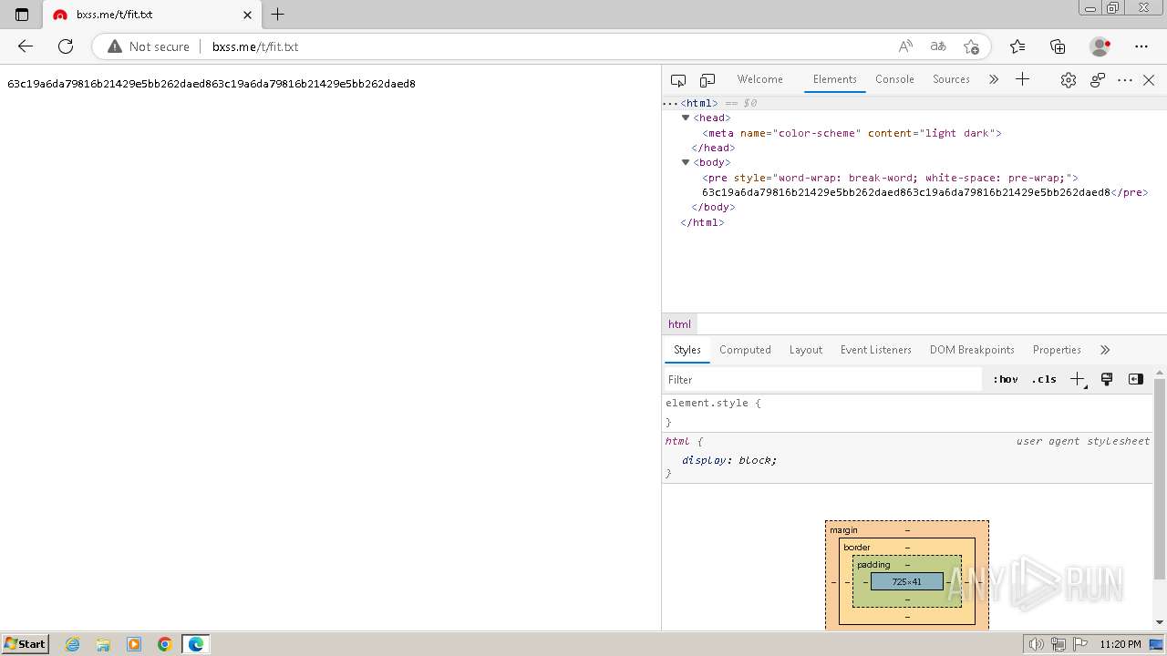Open Chrome from the taskbar

pyautogui.click(x=165, y=644)
